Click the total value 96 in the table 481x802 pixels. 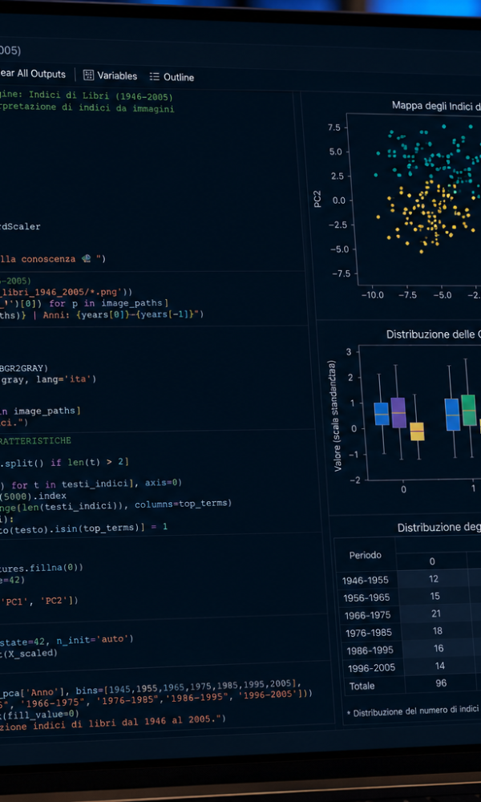[x=441, y=683]
